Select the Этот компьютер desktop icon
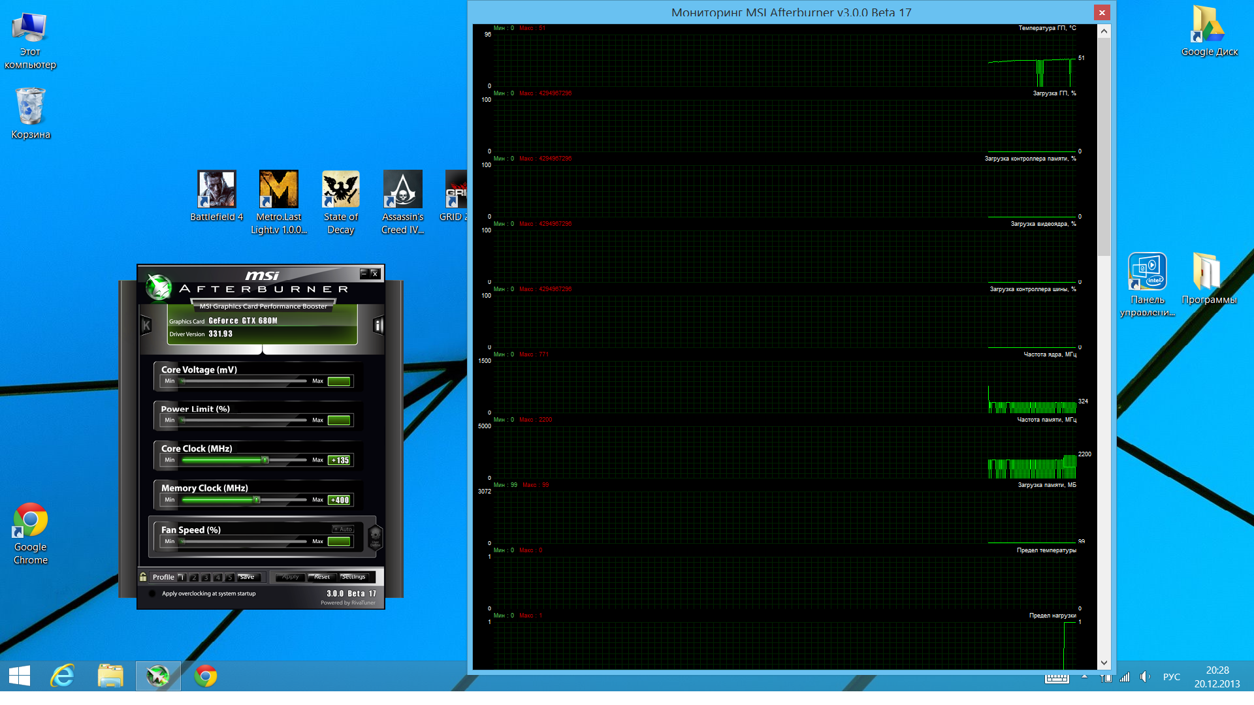 [30, 40]
